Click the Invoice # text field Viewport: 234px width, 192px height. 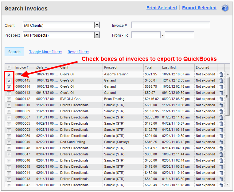170,25
